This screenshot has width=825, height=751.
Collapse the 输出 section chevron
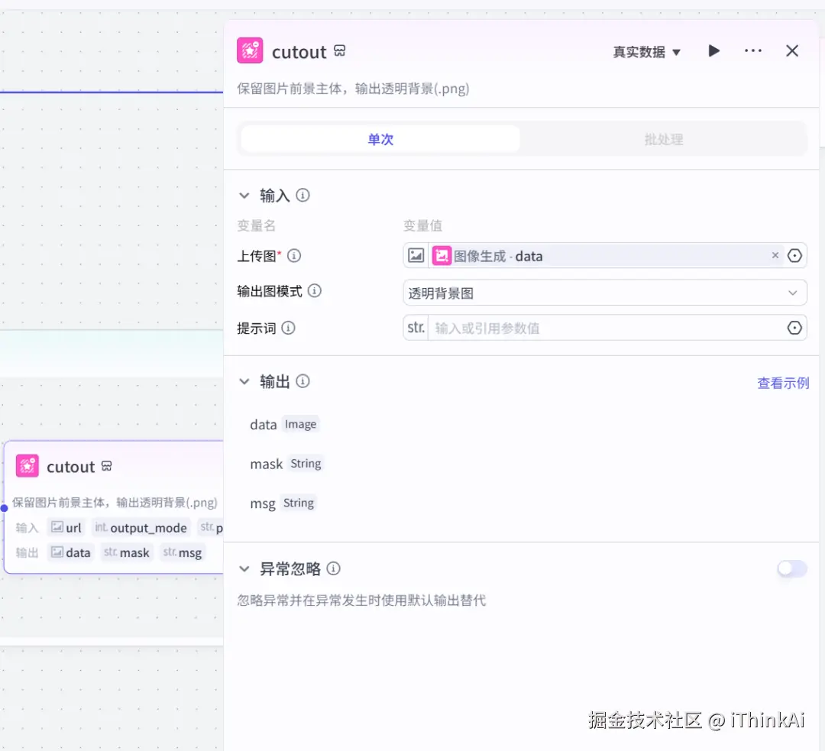click(244, 381)
